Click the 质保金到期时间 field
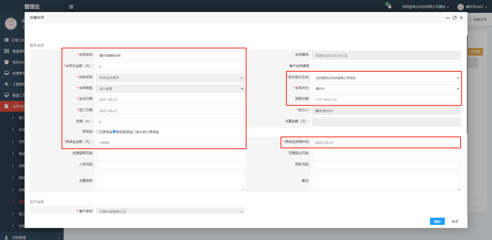The height and width of the screenshot is (240, 492). [386, 142]
